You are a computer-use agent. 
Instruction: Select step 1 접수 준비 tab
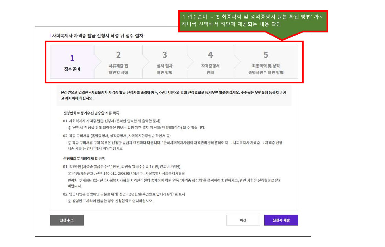point(72,62)
